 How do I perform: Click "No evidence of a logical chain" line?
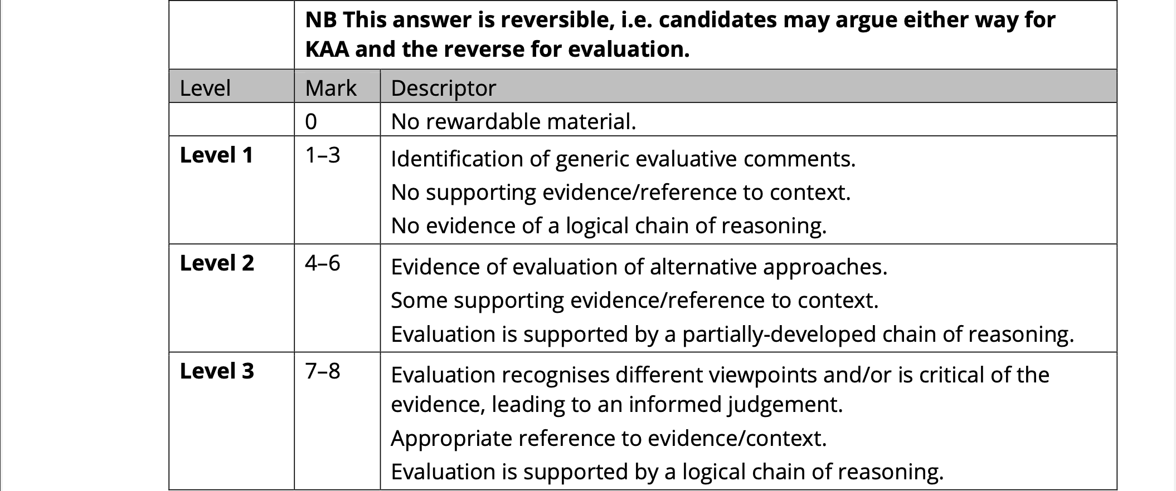click(x=609, y=226)
